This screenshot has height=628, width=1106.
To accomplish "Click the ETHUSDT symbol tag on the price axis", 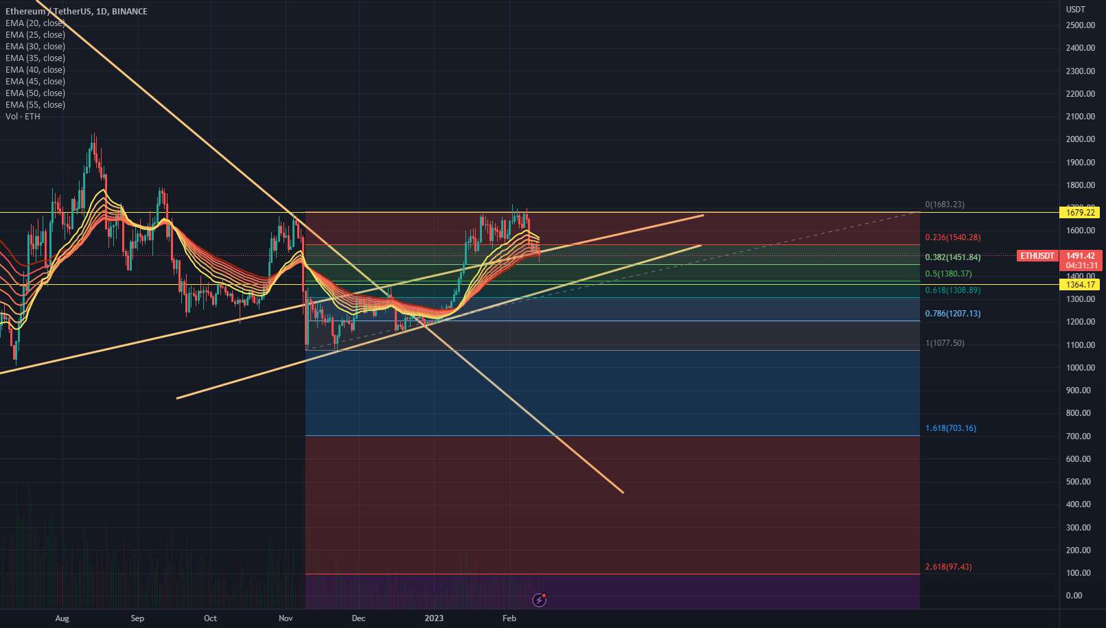I will click(x=1037, y=256).
